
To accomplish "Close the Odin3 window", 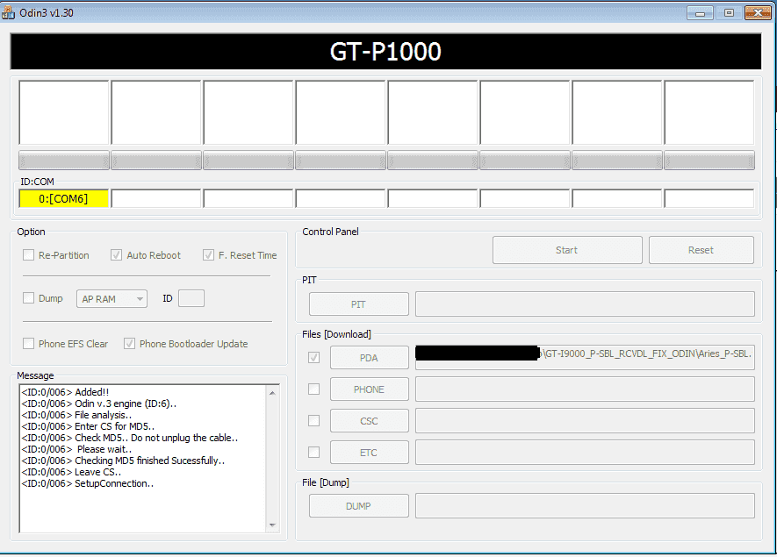I will pos(758,13).
